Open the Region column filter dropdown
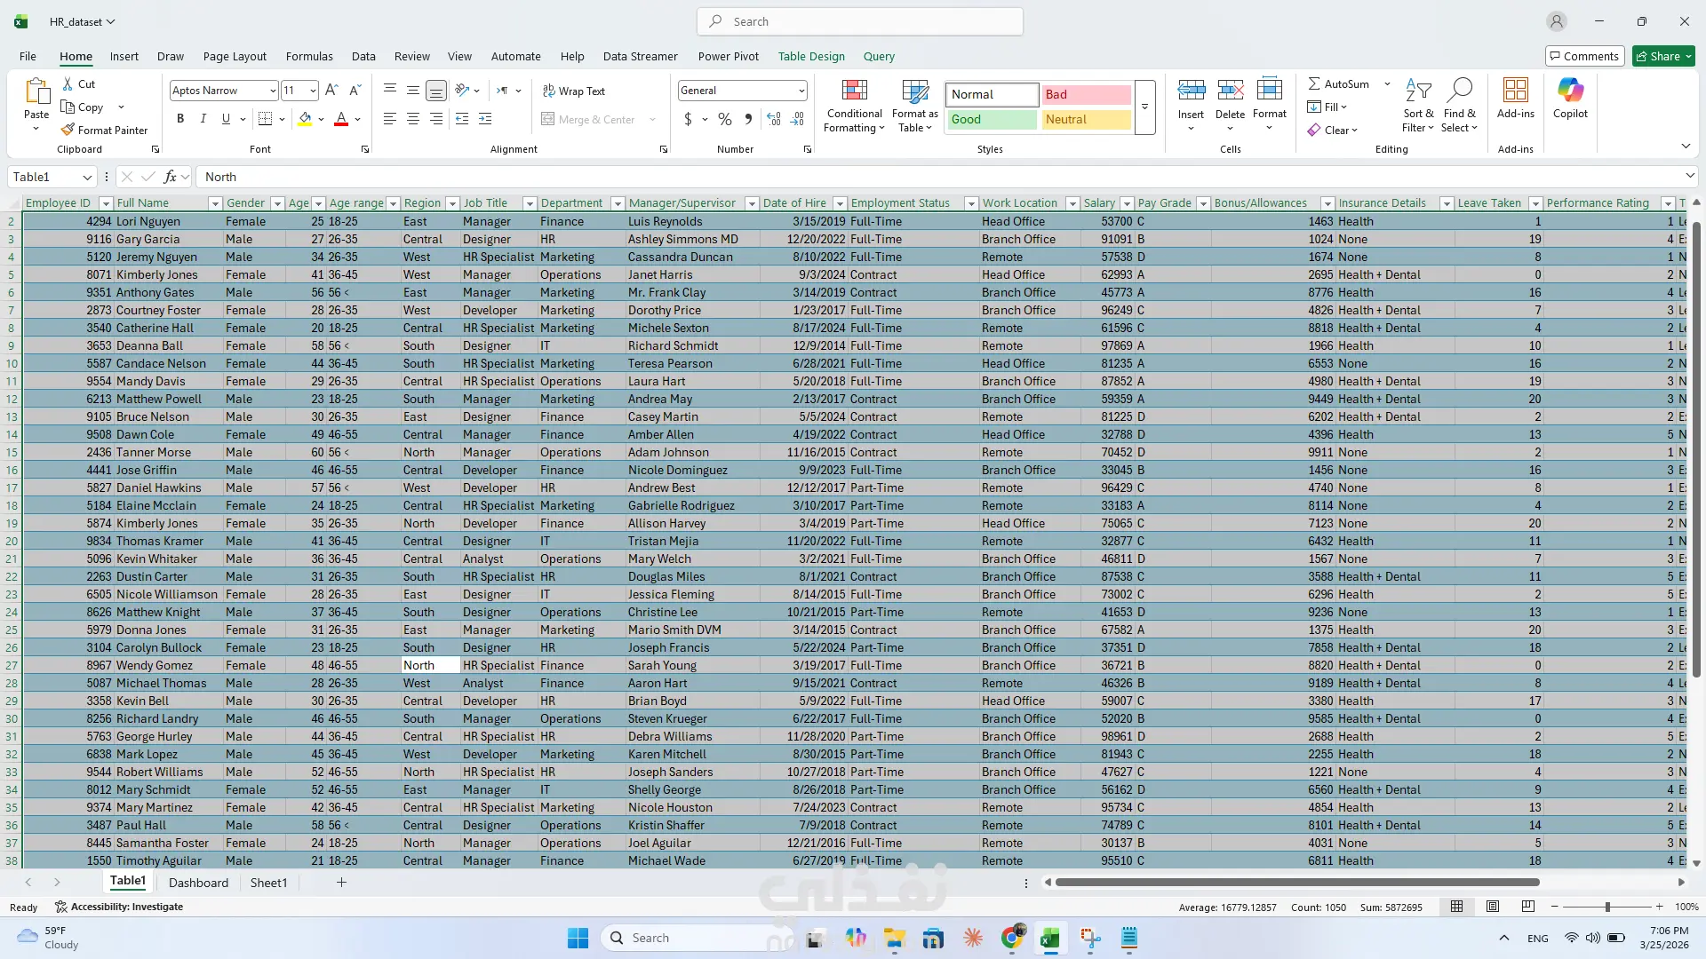The image size is (1706, 959). tap(451, 203)
